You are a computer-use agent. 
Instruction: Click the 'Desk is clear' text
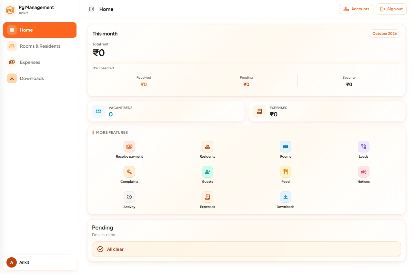click(104, 235)
